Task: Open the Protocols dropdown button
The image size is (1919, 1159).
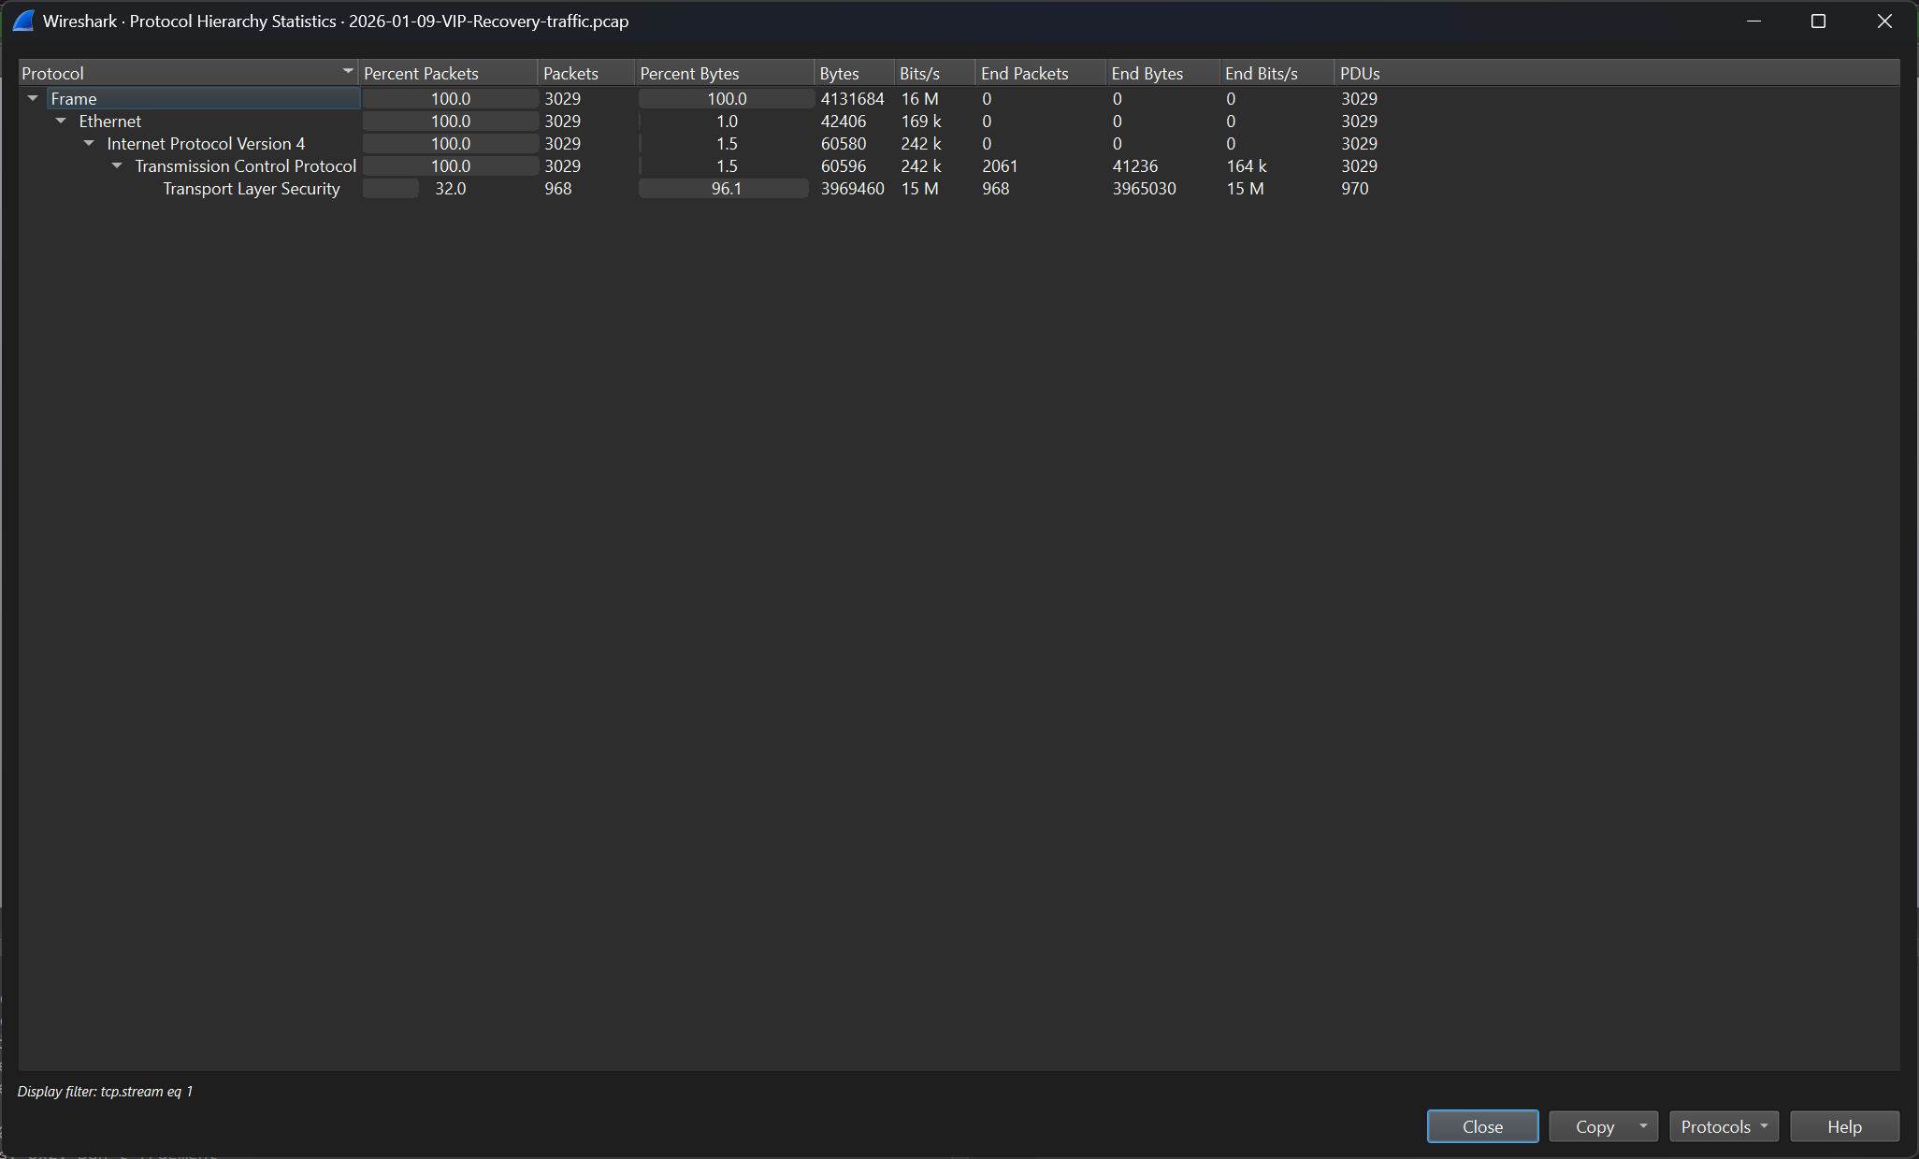Action: click(1724, 1126)
